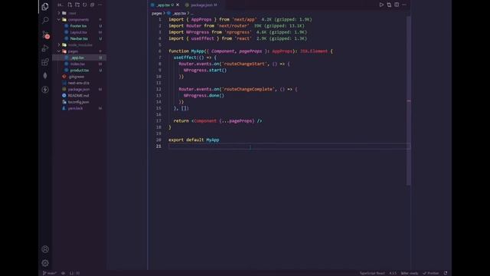Click Collapse Folders icon in explorer header
This screenshot has height=276, width=490.
click(92, 5)
